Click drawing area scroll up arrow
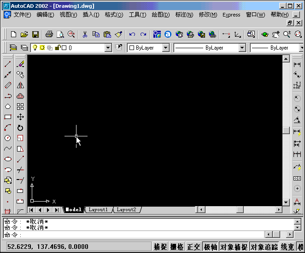Viewport: 305px width, 253px height. 286,59
